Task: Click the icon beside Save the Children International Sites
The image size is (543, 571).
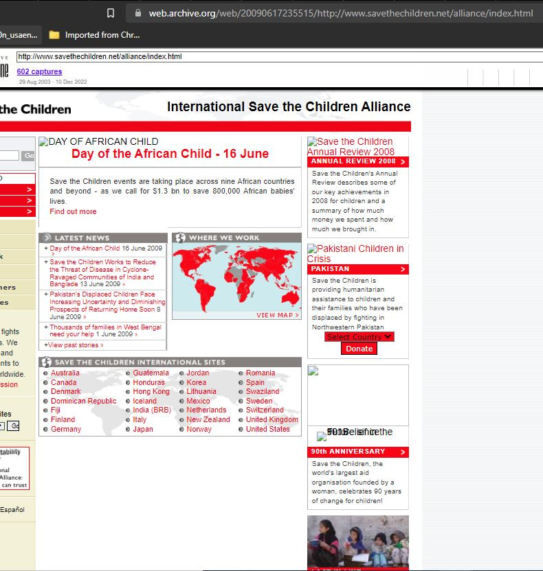Action: (46, 362)
